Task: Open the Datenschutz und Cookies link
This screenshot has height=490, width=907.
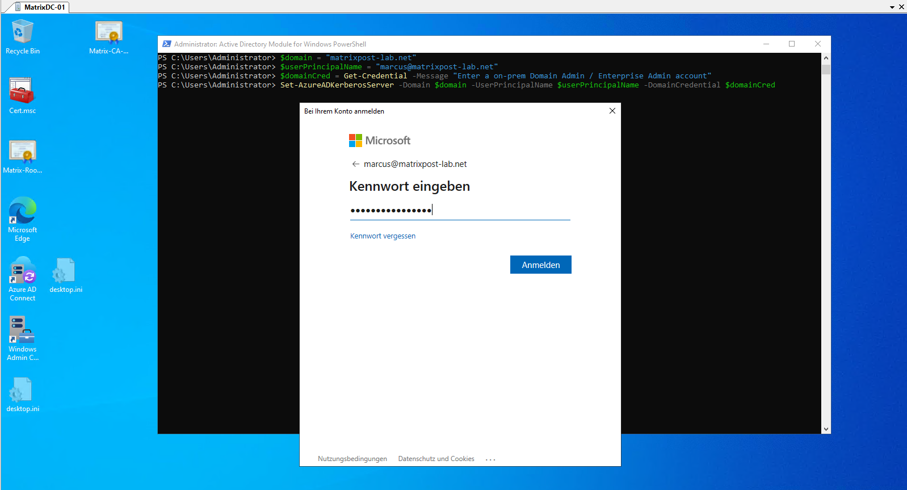Action: [436, 459]
